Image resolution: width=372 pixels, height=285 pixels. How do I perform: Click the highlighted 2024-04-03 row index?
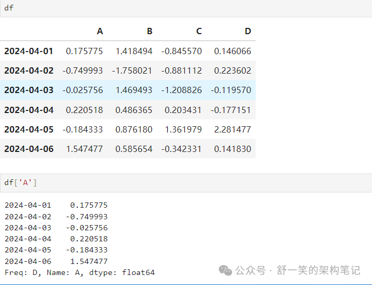point(28,90)
